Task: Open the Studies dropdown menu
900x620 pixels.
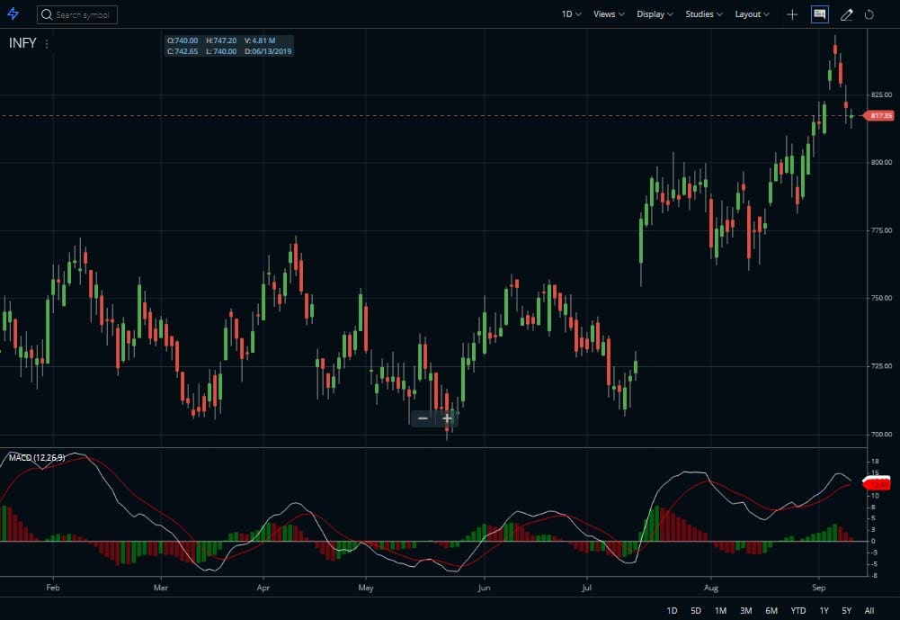Action: coord(704,14)
